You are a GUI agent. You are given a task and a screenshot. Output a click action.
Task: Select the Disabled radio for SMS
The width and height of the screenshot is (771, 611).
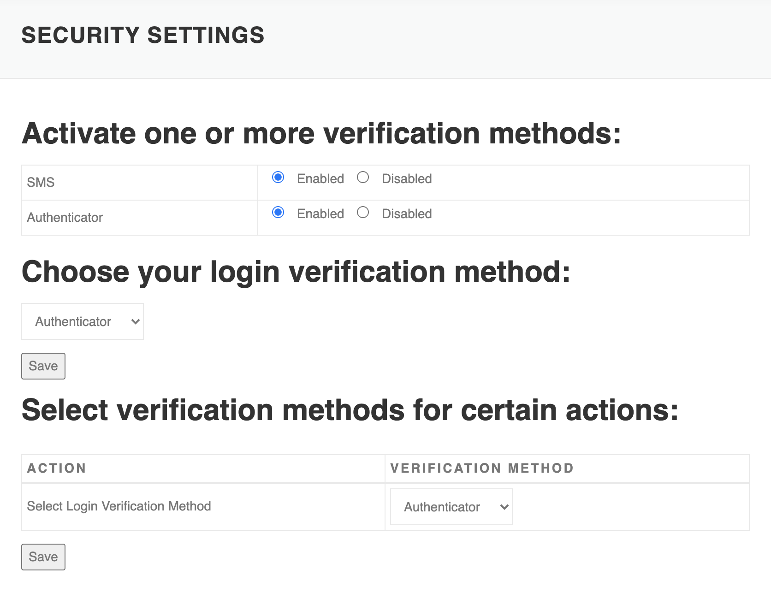click(x=363, y=178)
